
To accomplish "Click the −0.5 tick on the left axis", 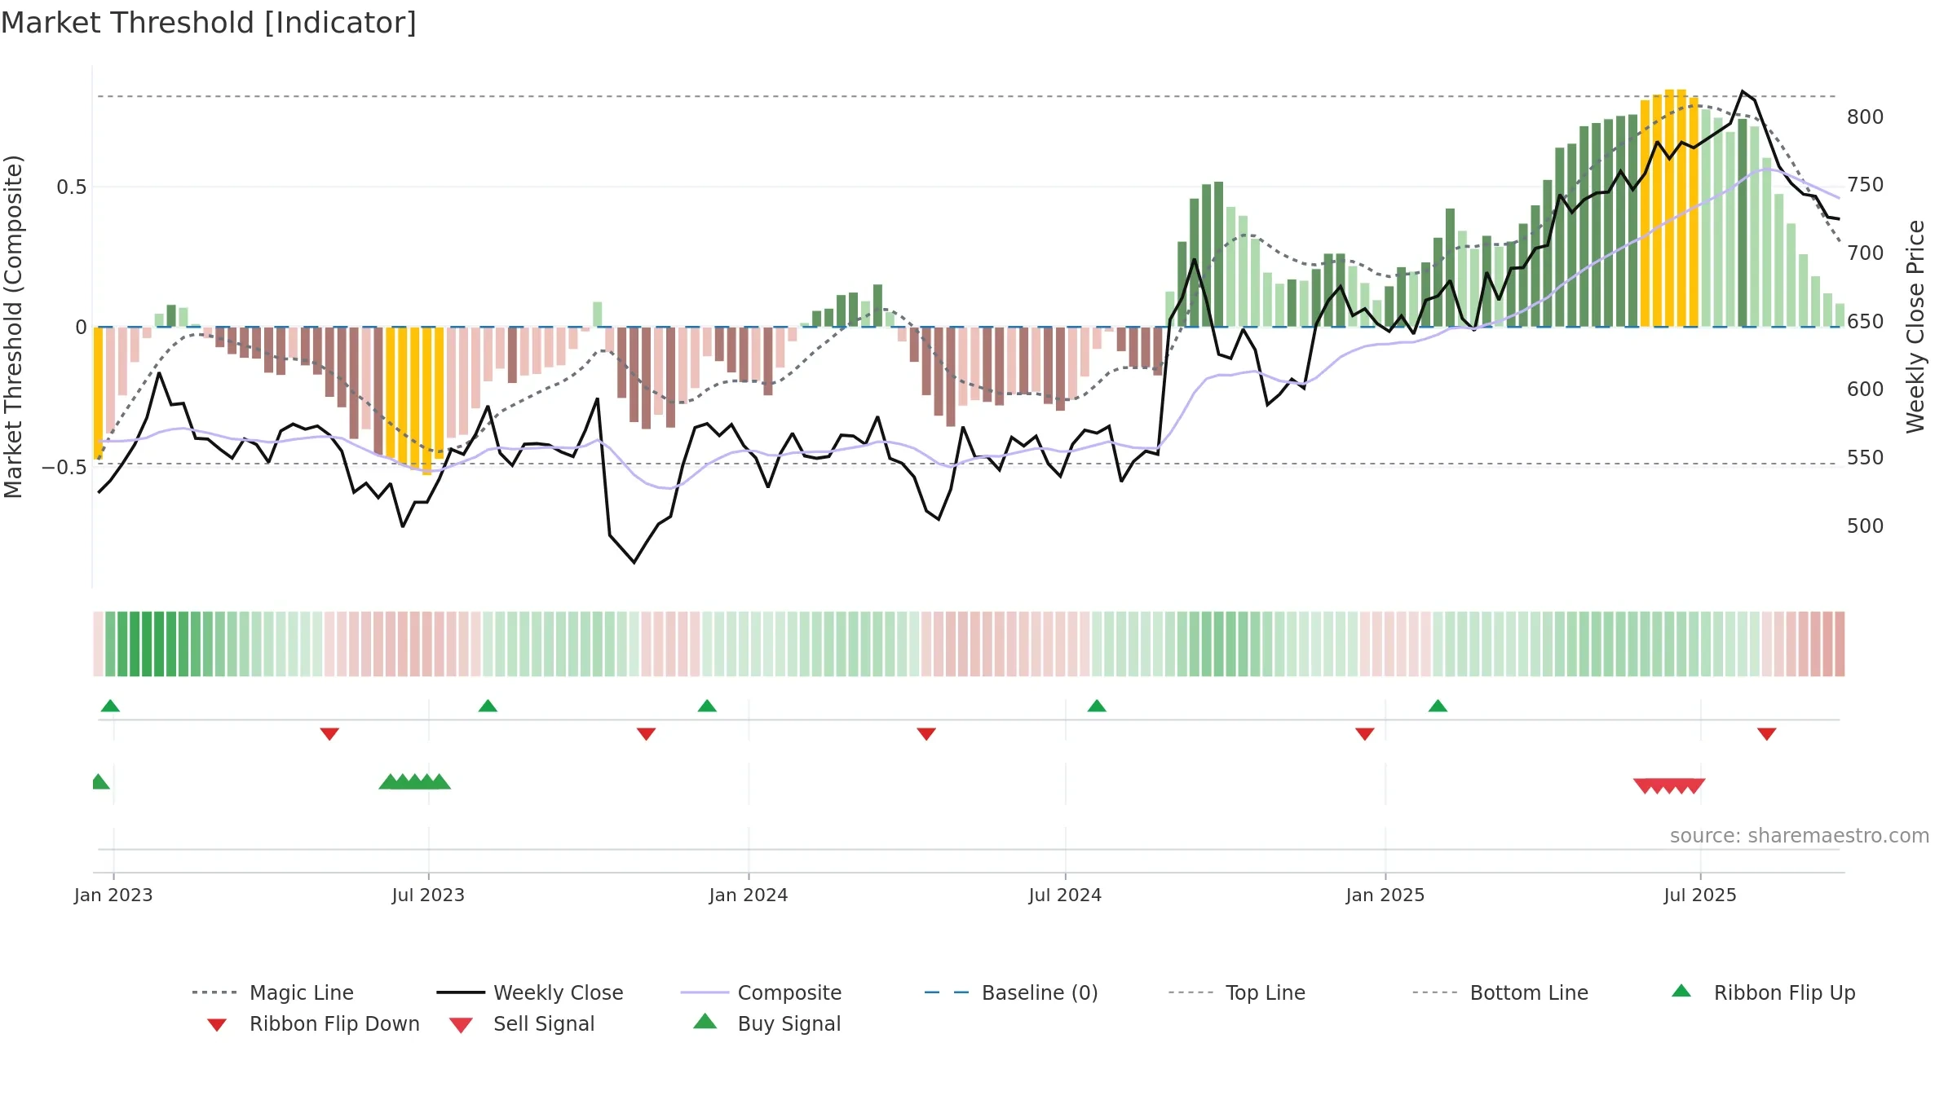I will pos(64,468).
